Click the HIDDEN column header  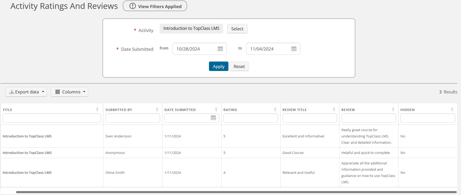[407, 110]
